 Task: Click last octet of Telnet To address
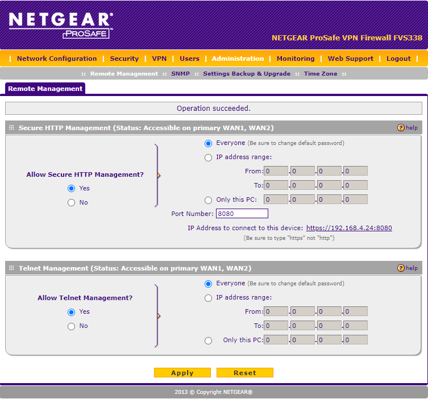(x=355, y=325)
